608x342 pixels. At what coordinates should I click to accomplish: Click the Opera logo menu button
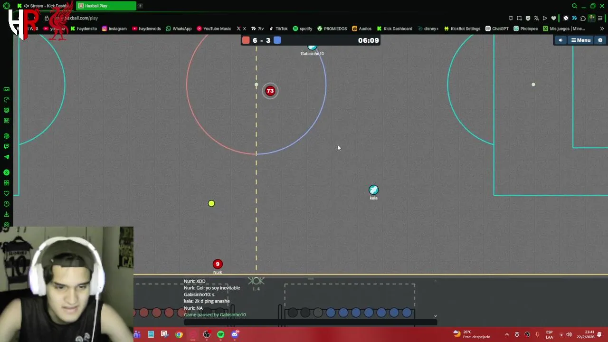pyautogui.click(x=6, y=6)
